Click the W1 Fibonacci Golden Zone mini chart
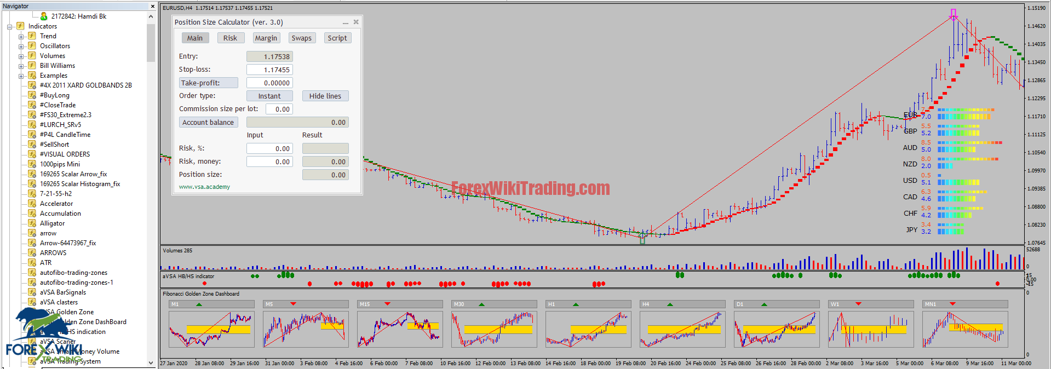Screen dimensions: 1051x369 pos(871,330)
